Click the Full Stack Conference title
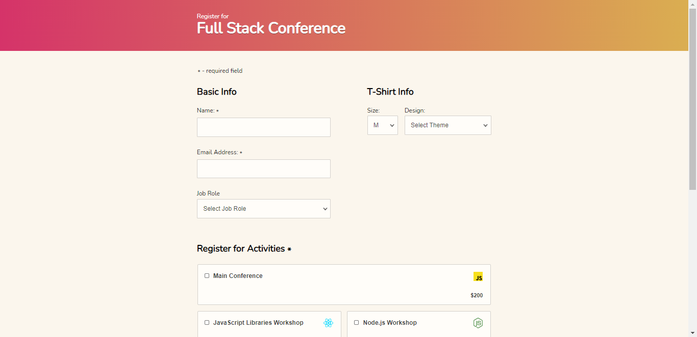This screenshot has height=337, width=697. click(271, 28)
